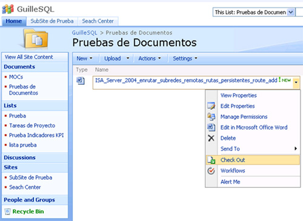Click the Edit Properties pencil icon

point(211,106)
